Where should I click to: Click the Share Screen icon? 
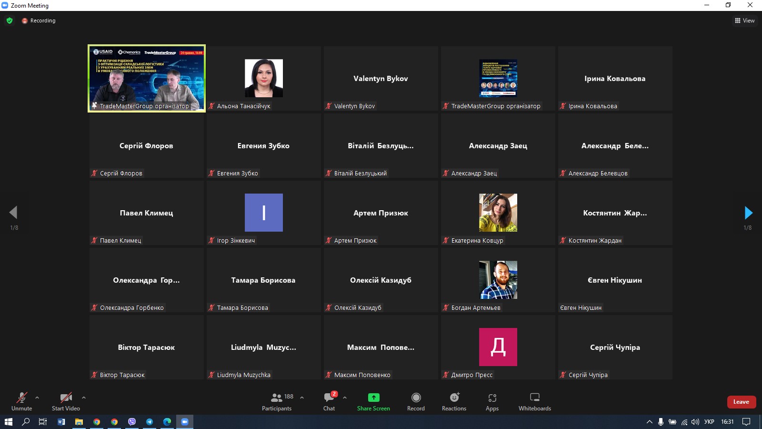pos(373,398)
